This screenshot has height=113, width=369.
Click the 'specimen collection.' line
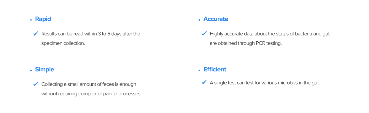(x=63, y=43)
